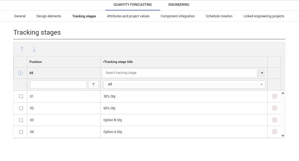Select the checkbox for position 02

click(21, 108)
